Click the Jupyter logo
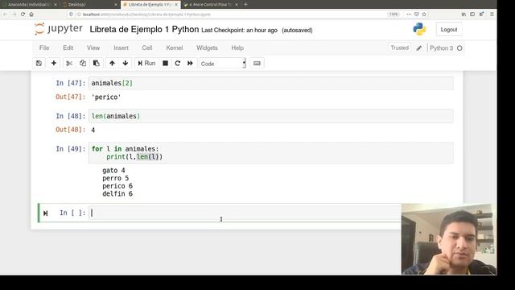This screenshot has width=515, height=290. (59, 29)
